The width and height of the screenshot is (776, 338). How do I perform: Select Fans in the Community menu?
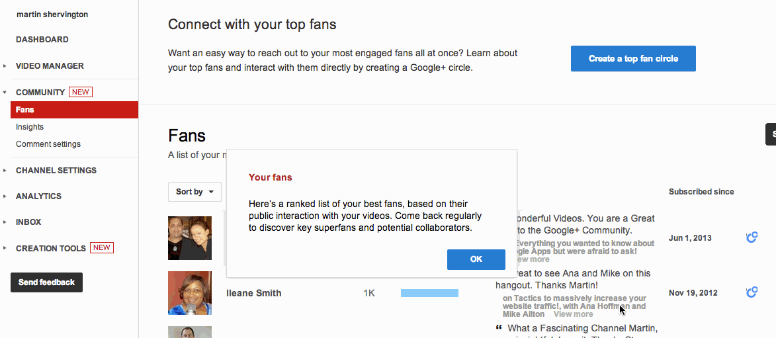pos(74,110)
